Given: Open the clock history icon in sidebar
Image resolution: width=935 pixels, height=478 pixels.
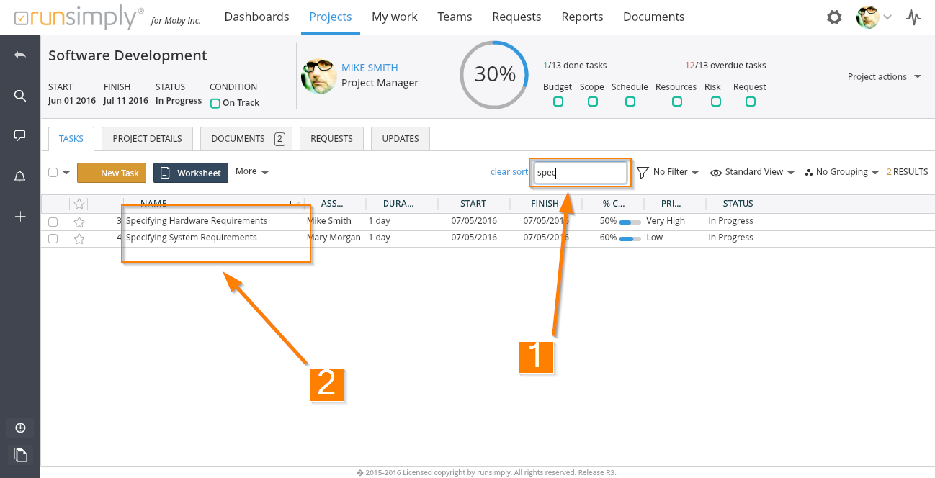Looking at the screenshot, I should coord(20,428).
